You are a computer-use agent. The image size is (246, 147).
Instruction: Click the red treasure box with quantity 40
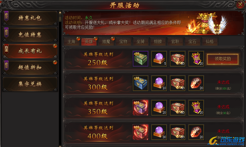pyautogui.click(x=178, y=83)
